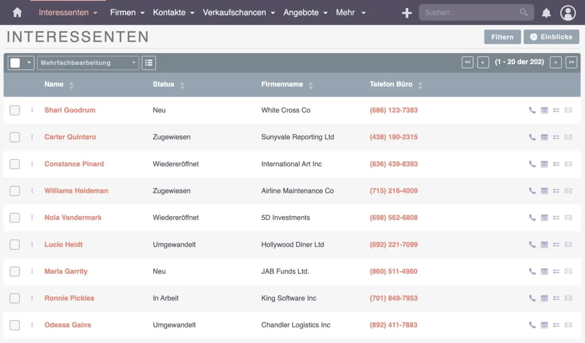Viewport: 585px width, 343px height.
Task: Call Shari Goodrum via the phone icon
Action: pyautogui.click(x=532, y=110)
